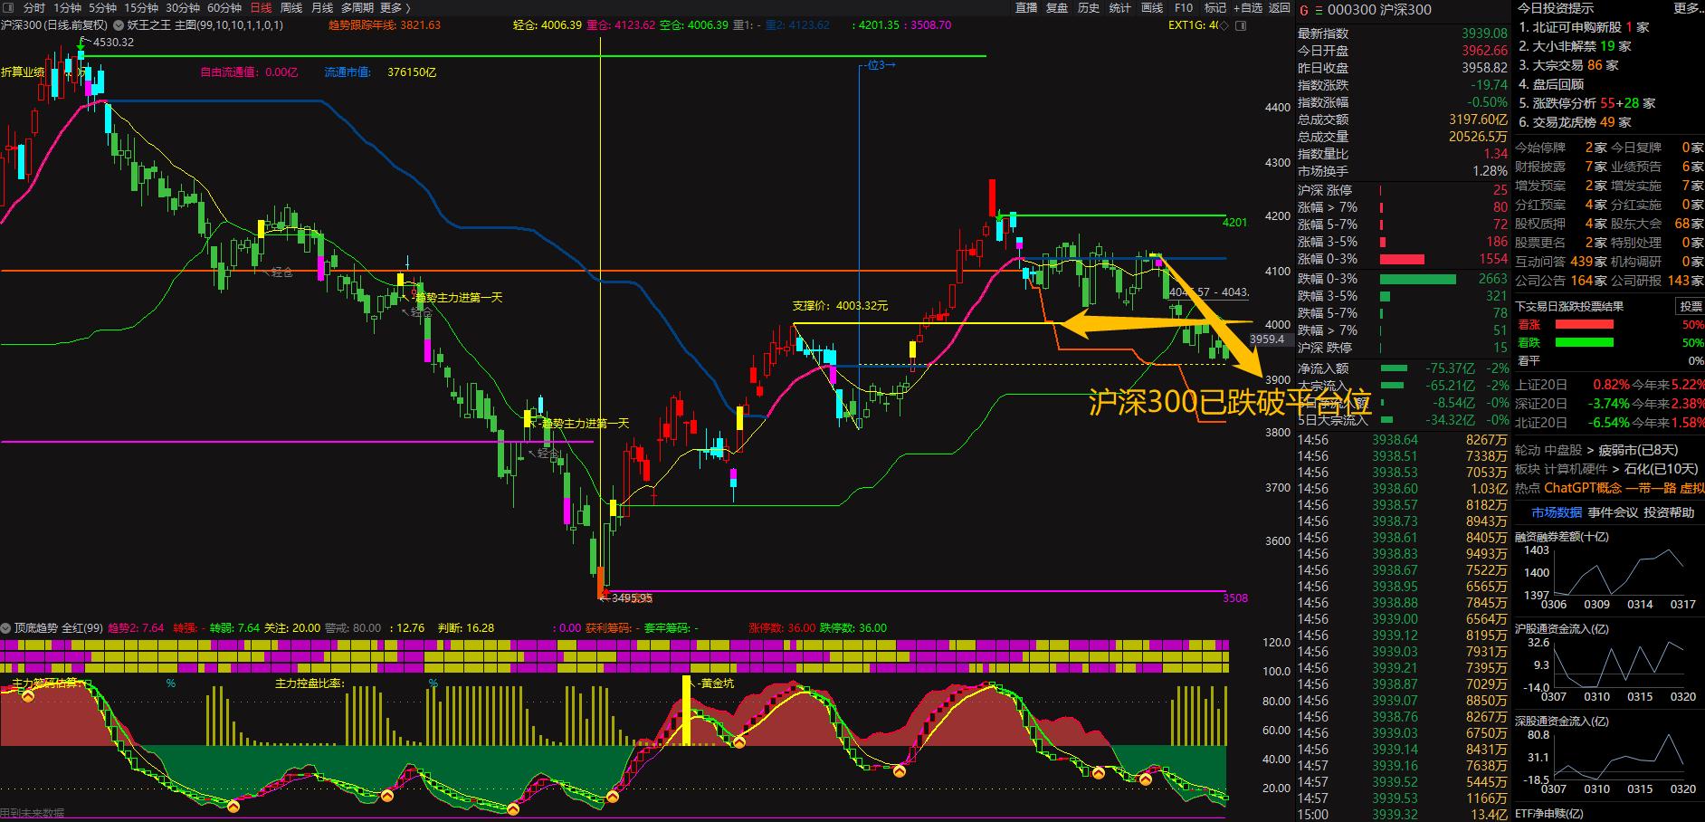
Task: Activate the 画线 drawing tool
Action: (x=1152, y=8)
